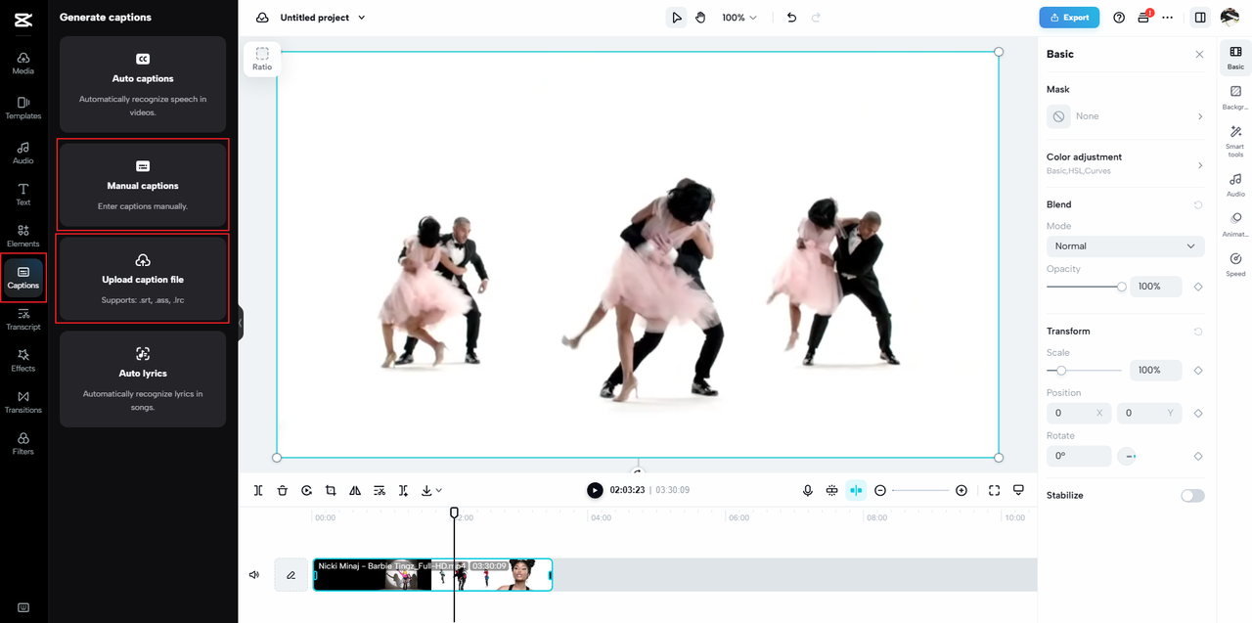Switch to the Transitions tab

(x=23, y=401)
